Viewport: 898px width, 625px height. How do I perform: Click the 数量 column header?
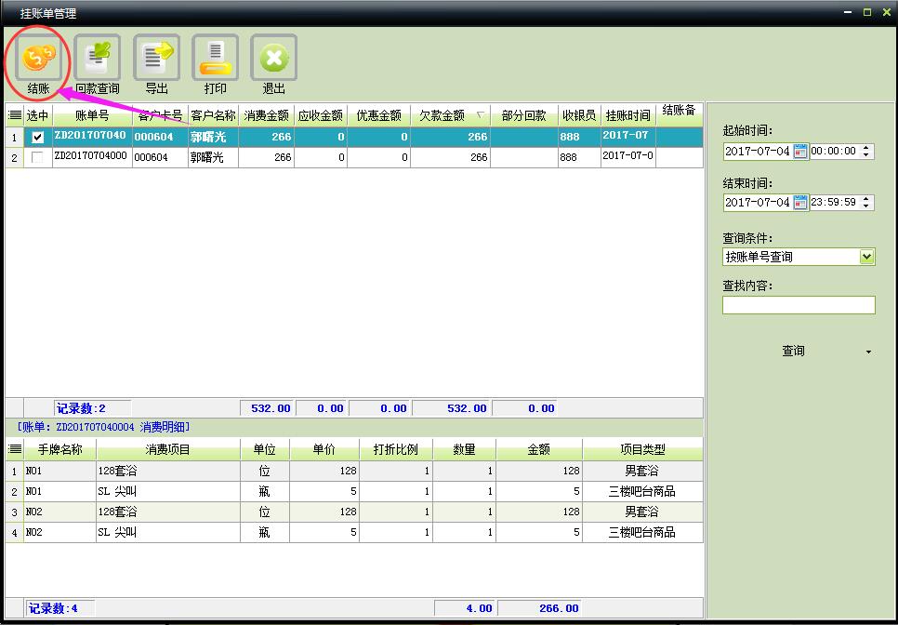465,450
